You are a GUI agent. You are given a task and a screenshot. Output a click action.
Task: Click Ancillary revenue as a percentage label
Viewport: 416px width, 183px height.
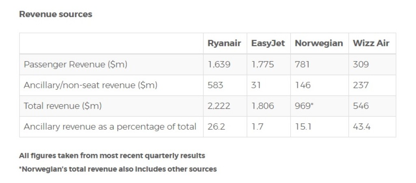[x=110, y=127]
